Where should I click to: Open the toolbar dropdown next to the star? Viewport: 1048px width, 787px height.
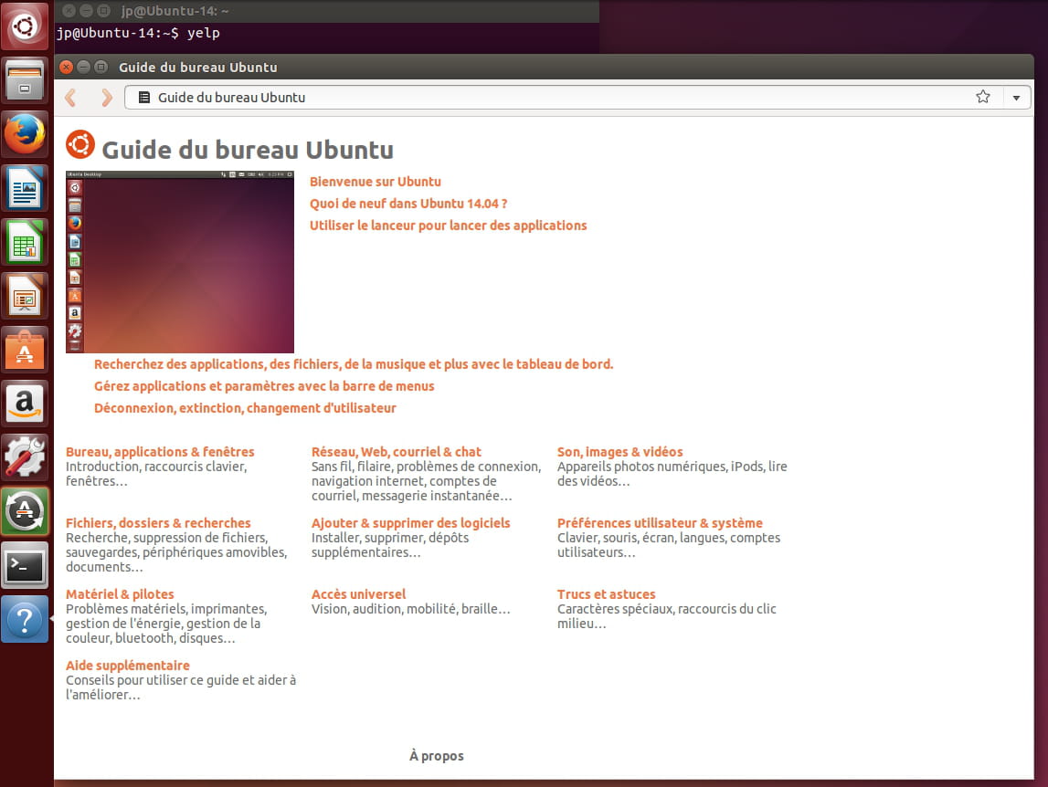[1016, 97]
